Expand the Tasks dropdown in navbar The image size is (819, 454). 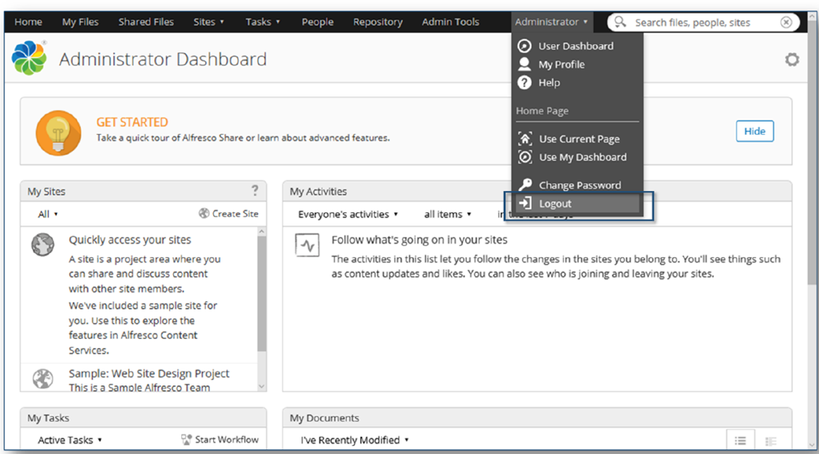pyautogui.click(x=262, y=22)
